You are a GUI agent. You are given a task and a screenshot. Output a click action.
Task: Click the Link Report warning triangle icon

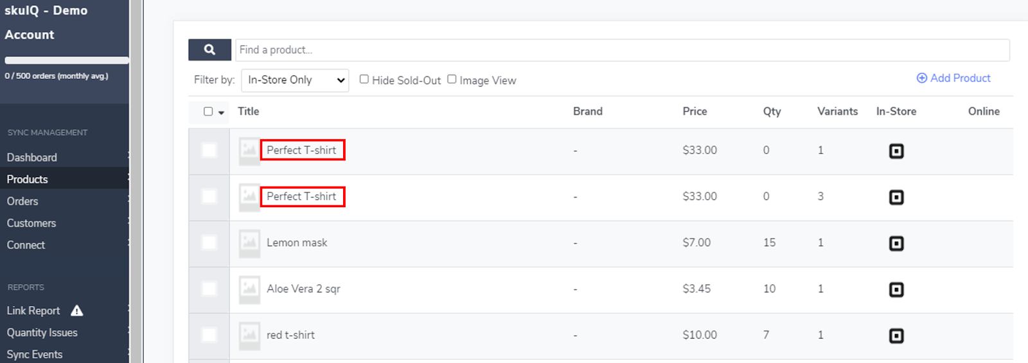pos(77,311)
